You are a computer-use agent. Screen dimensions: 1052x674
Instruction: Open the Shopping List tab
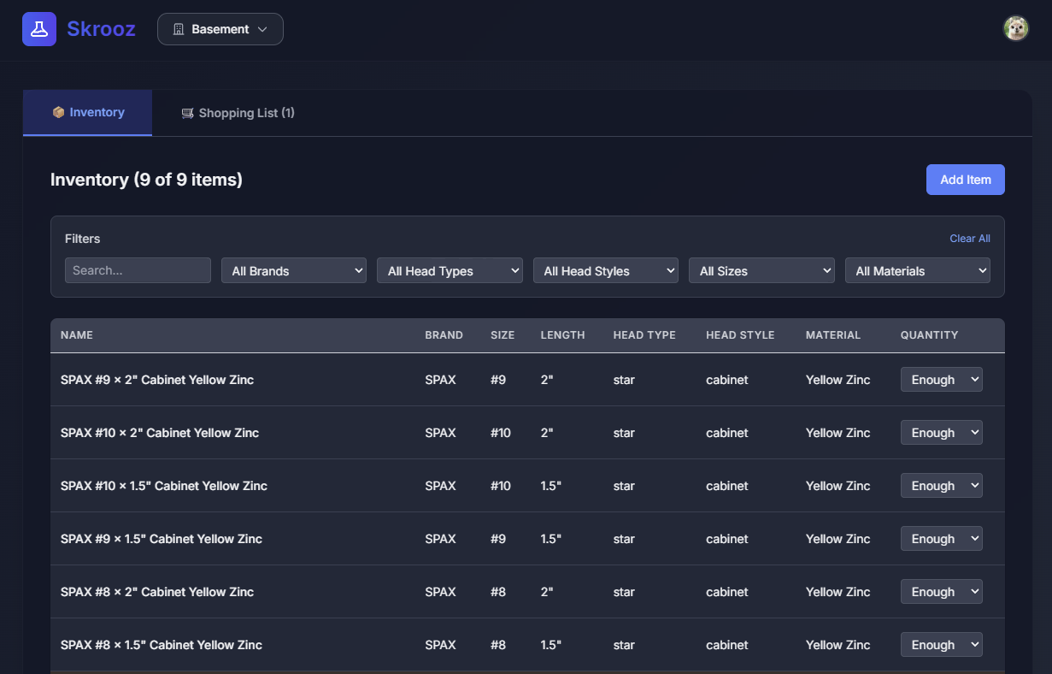(x=238, y=113)
